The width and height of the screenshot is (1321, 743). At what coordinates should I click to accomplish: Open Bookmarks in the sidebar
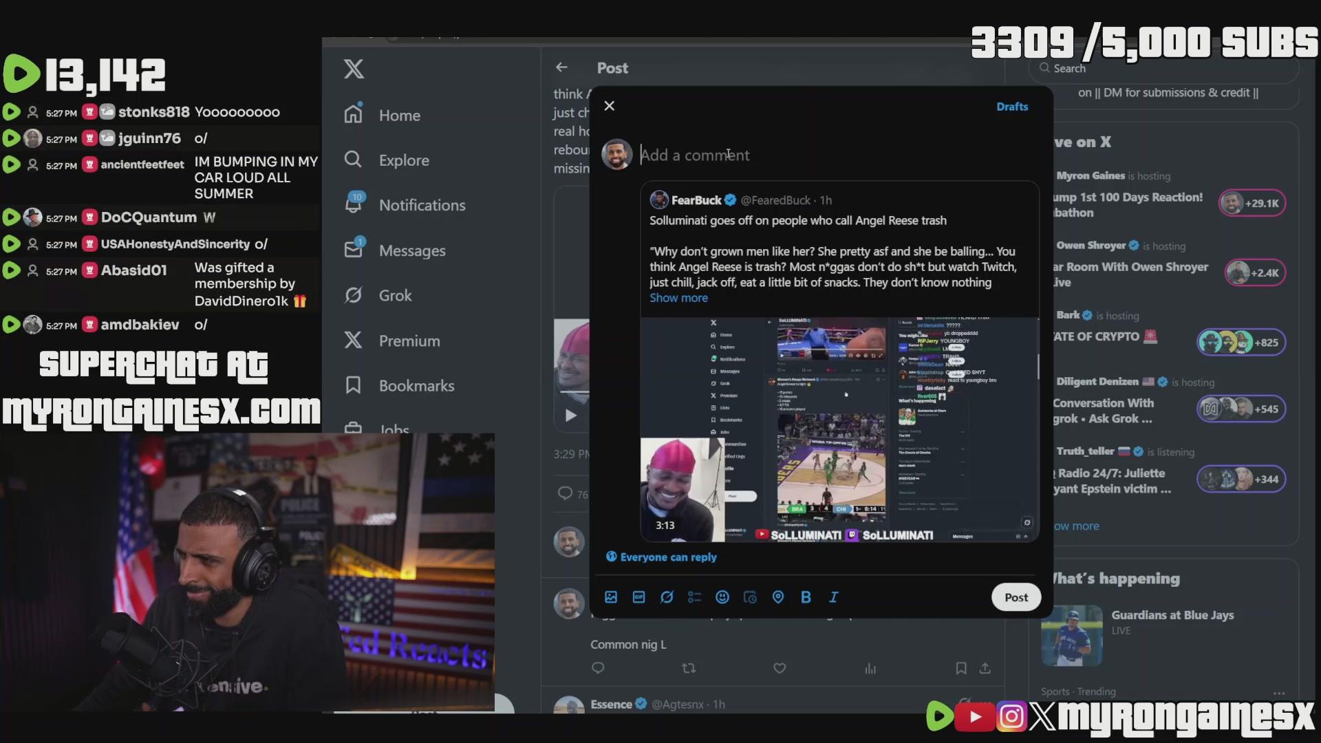point(399,385)
